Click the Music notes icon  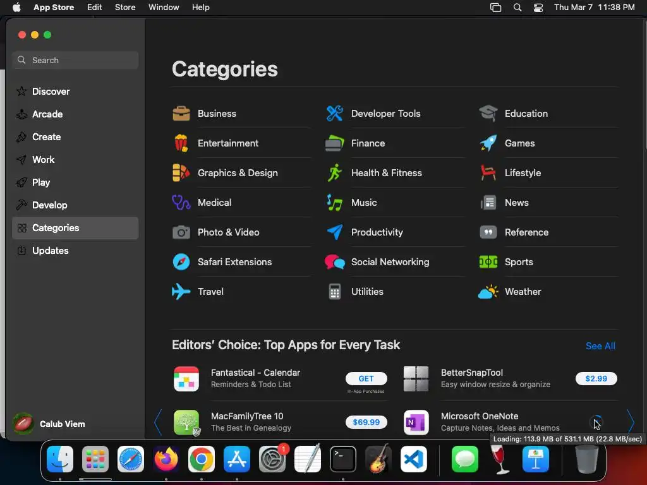pyautogui.click(x=335, y=203)
